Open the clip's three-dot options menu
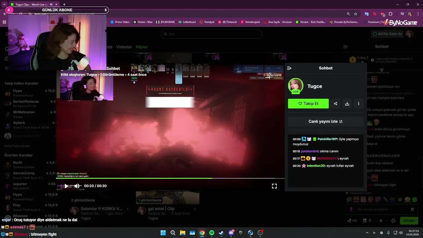 pos(359,103)
